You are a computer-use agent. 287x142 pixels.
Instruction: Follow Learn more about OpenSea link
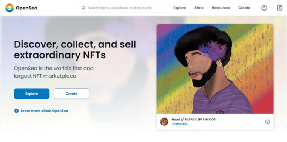coord(44,111)
